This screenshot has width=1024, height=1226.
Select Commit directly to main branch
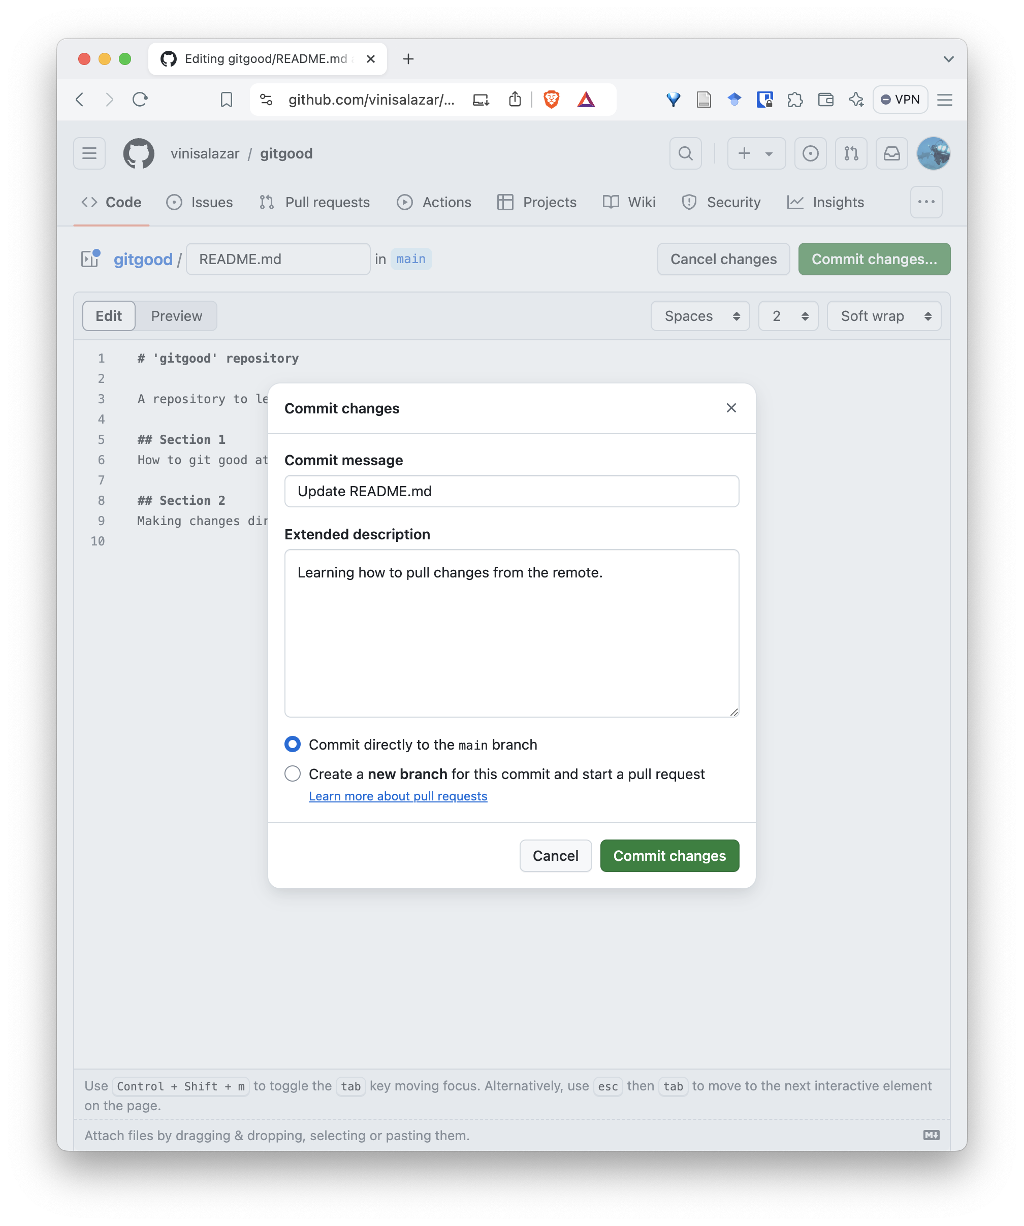click(x=293, y=745)
